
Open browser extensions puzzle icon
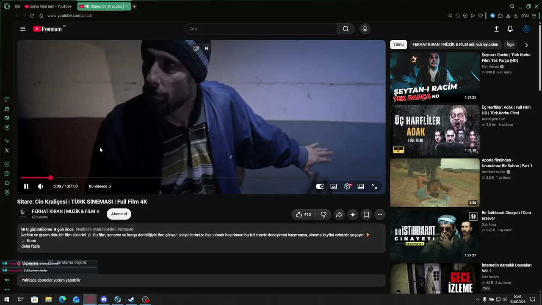(500, 16)
